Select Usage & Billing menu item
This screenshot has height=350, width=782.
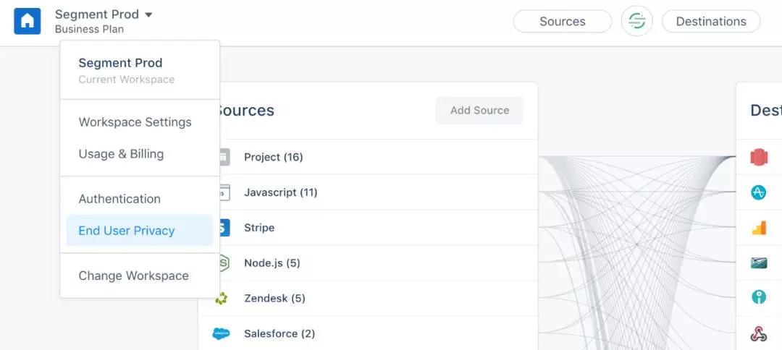121,154
